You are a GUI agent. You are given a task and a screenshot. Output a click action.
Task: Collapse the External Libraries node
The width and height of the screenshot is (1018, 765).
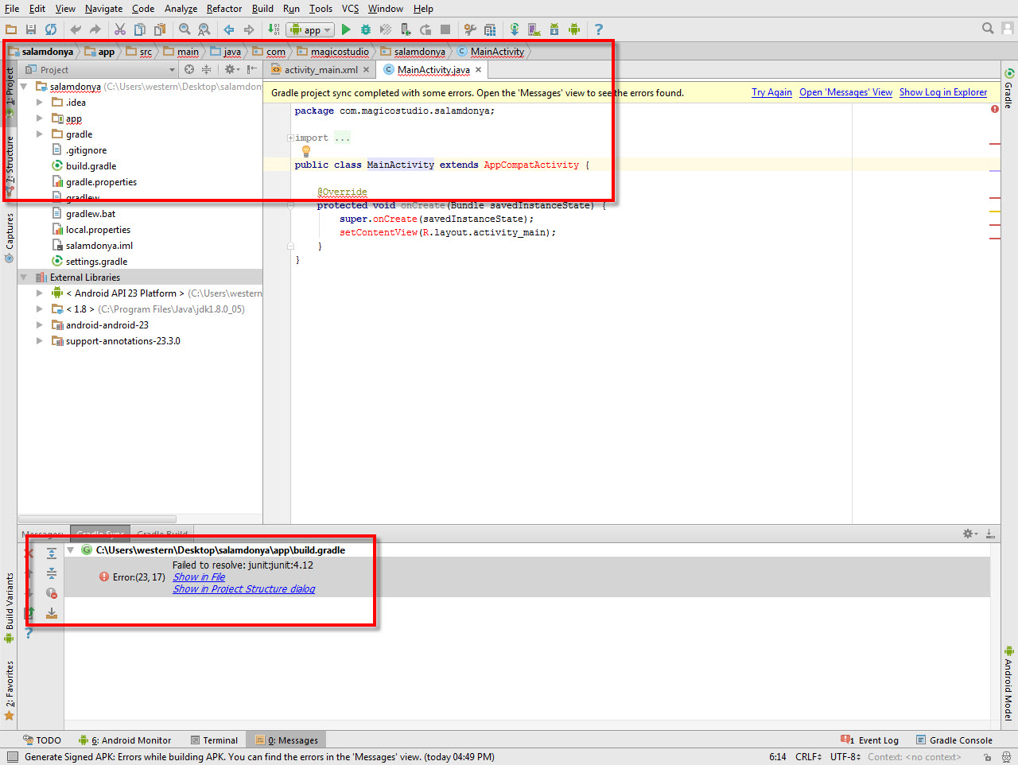(x=21, y=277)
